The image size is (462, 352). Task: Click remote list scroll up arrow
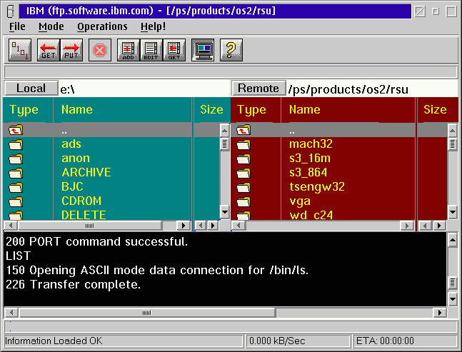452,131
